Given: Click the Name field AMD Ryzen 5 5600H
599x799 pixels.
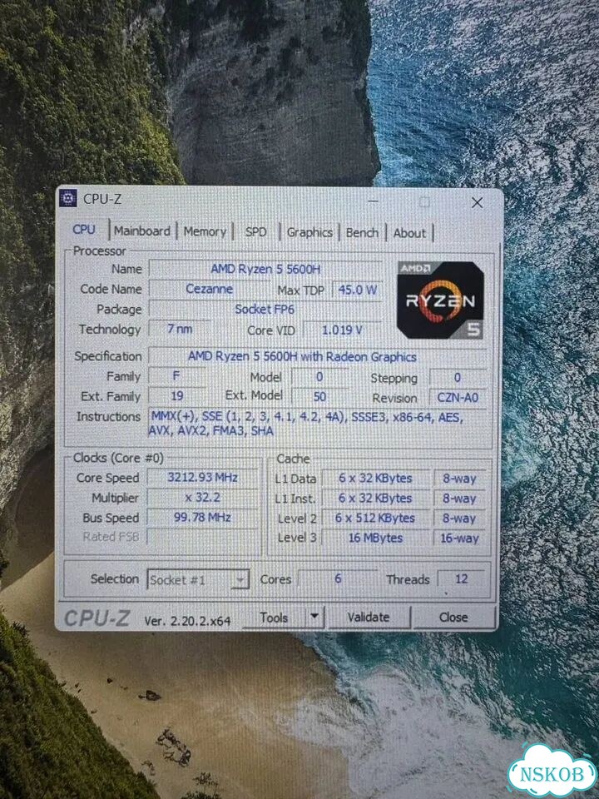Looking at the screenshot, I should (265, 269).
